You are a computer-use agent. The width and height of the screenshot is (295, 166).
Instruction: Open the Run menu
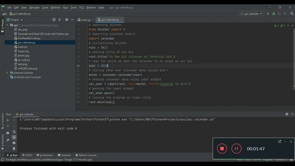(x=65, y=7)
